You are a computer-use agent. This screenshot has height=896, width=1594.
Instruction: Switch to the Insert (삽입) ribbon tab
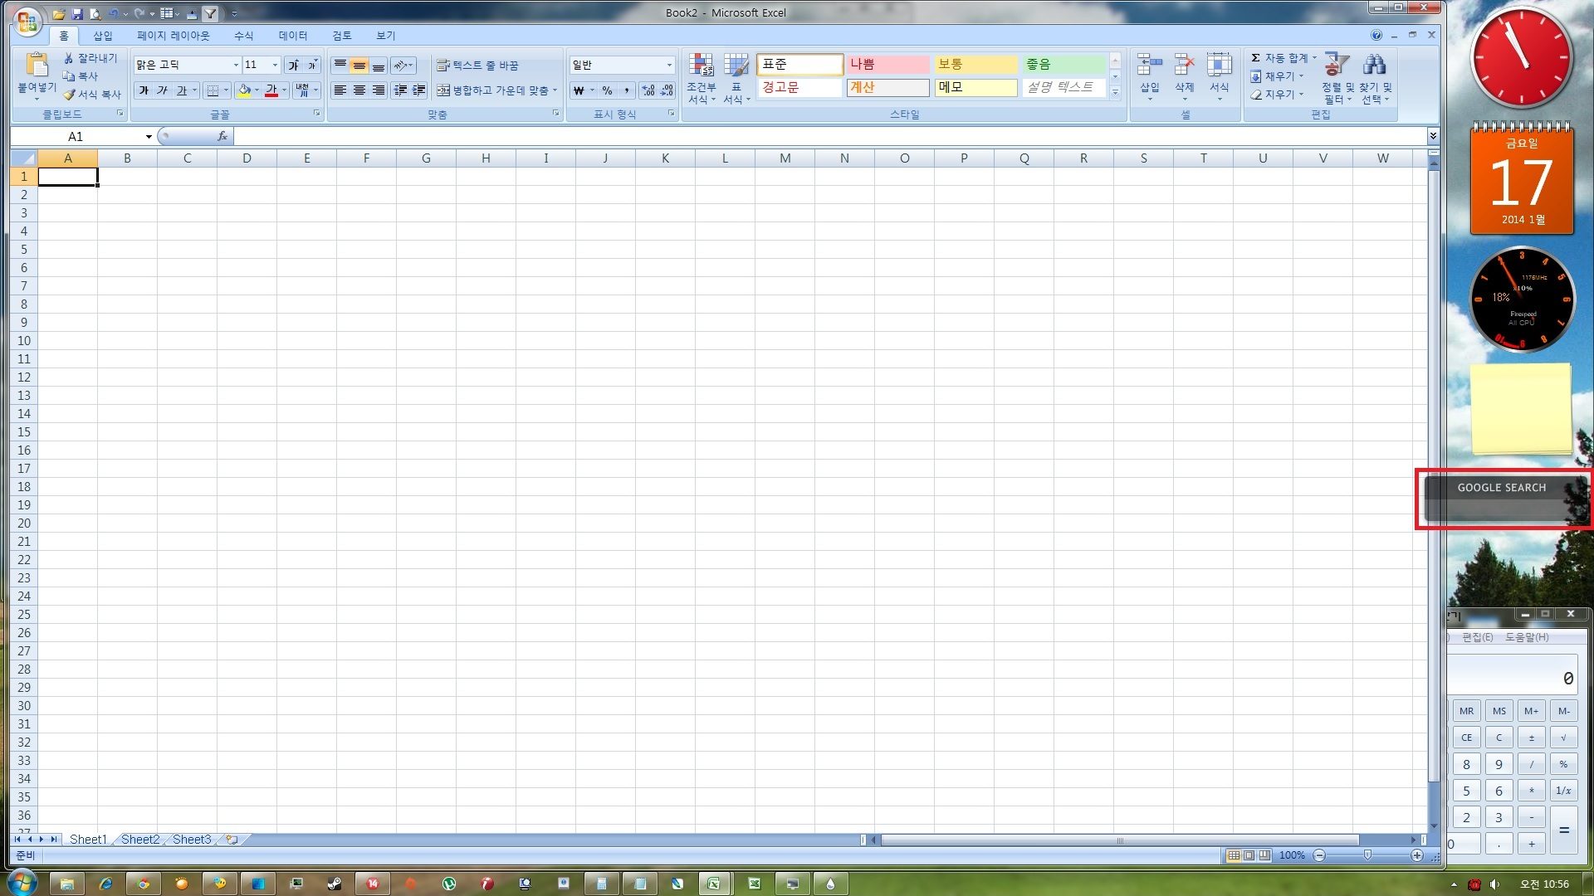click(x=102, y=36)
